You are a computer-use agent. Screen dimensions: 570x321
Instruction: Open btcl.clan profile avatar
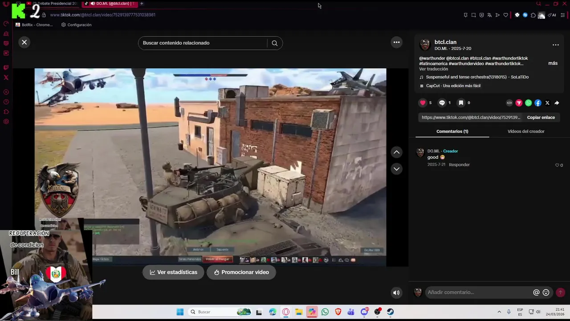point(425,45)
